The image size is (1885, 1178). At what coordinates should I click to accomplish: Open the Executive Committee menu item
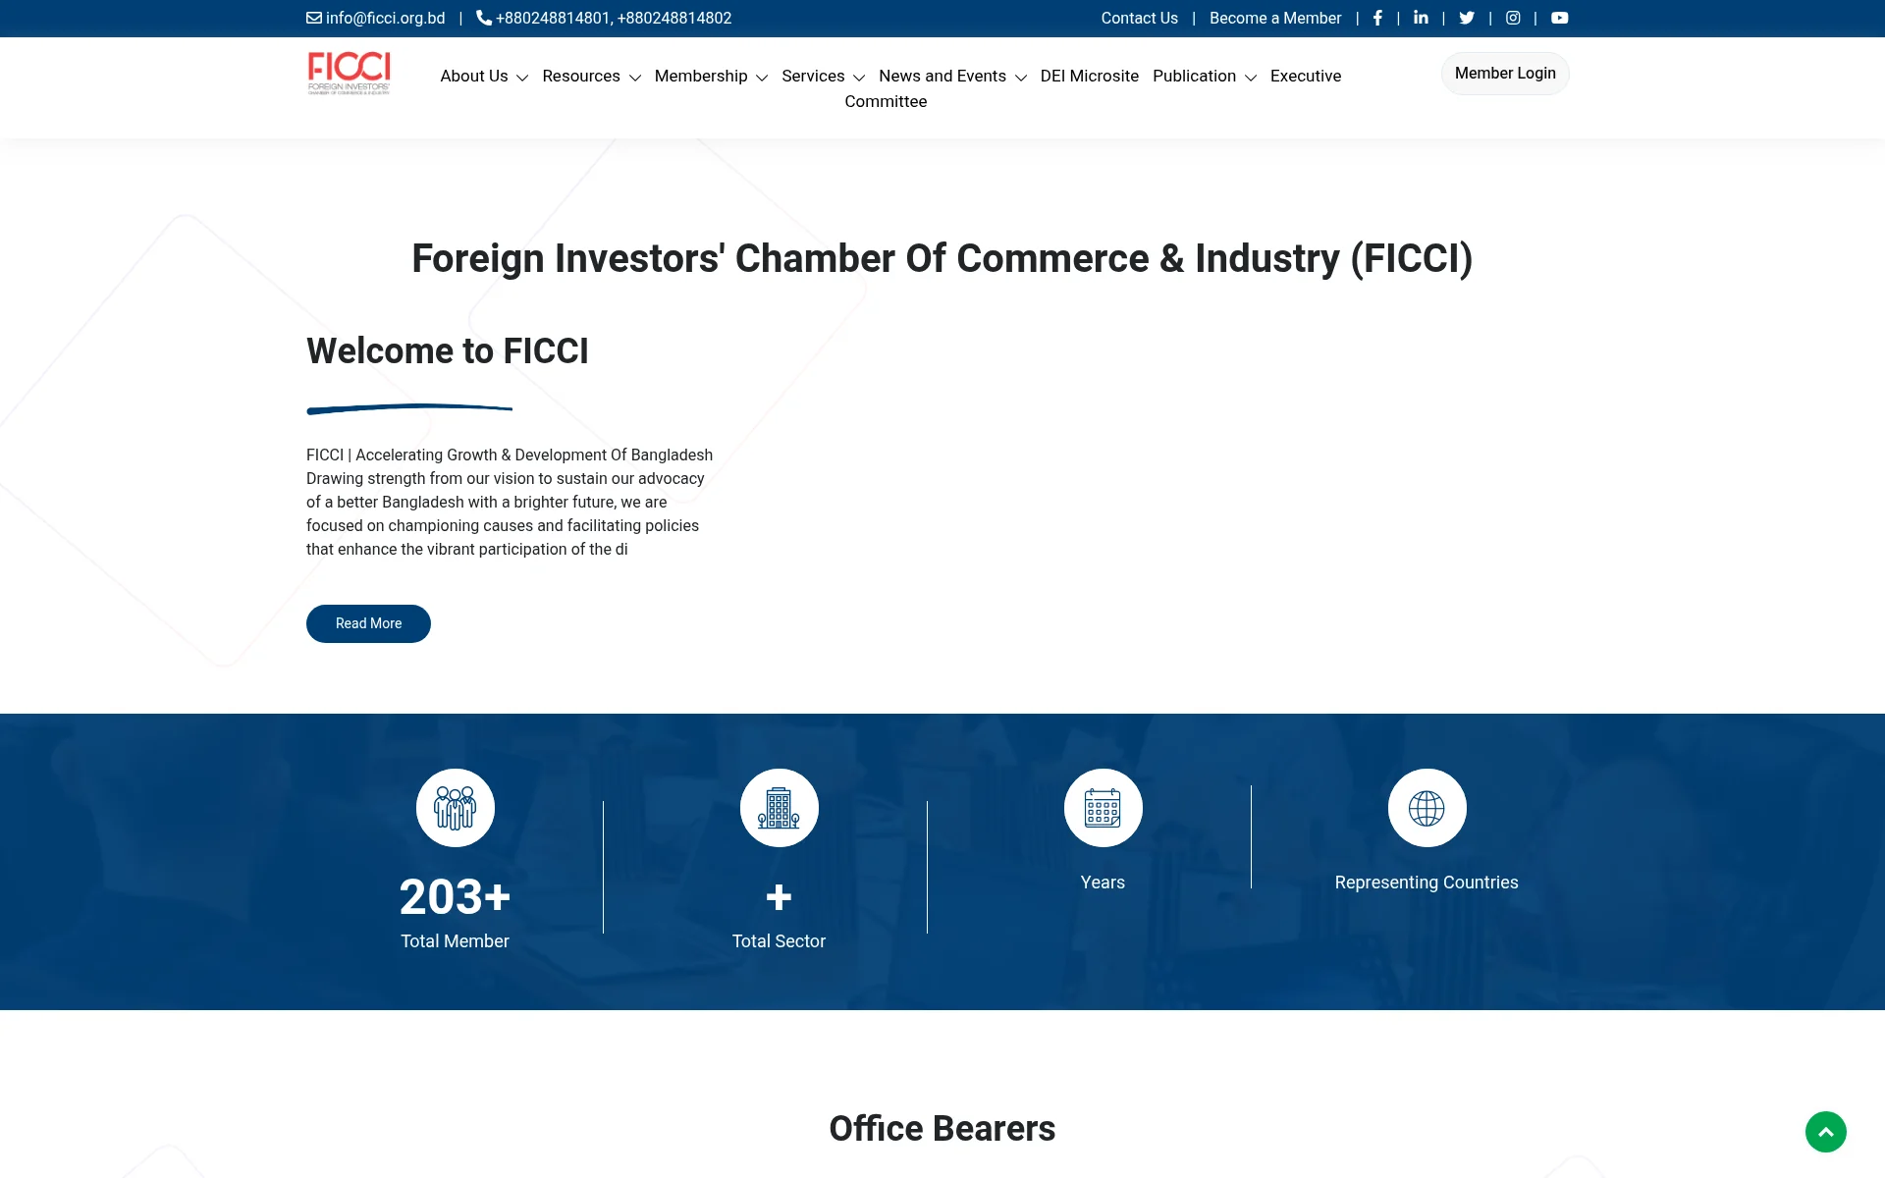point(1305,76)
